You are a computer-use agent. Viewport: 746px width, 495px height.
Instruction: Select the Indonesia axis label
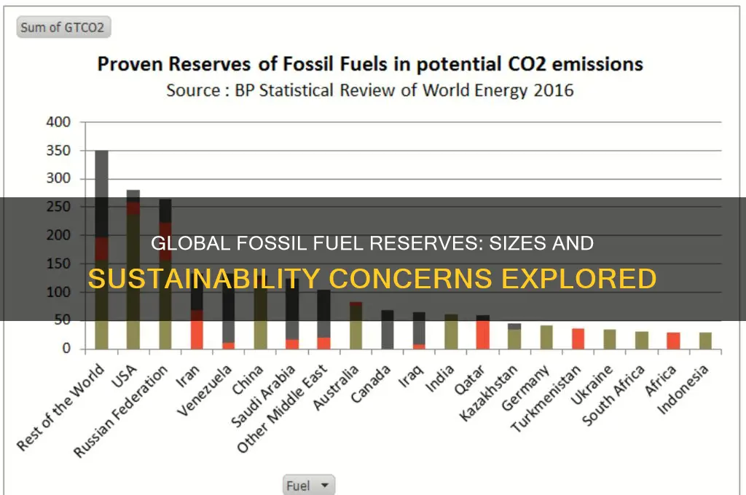(682, 389)
